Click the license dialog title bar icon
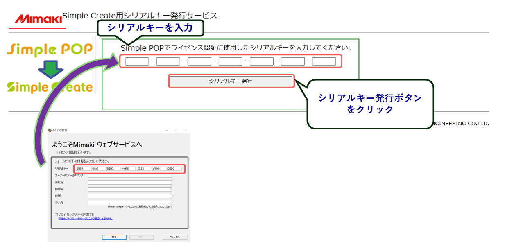 [50, 131]
